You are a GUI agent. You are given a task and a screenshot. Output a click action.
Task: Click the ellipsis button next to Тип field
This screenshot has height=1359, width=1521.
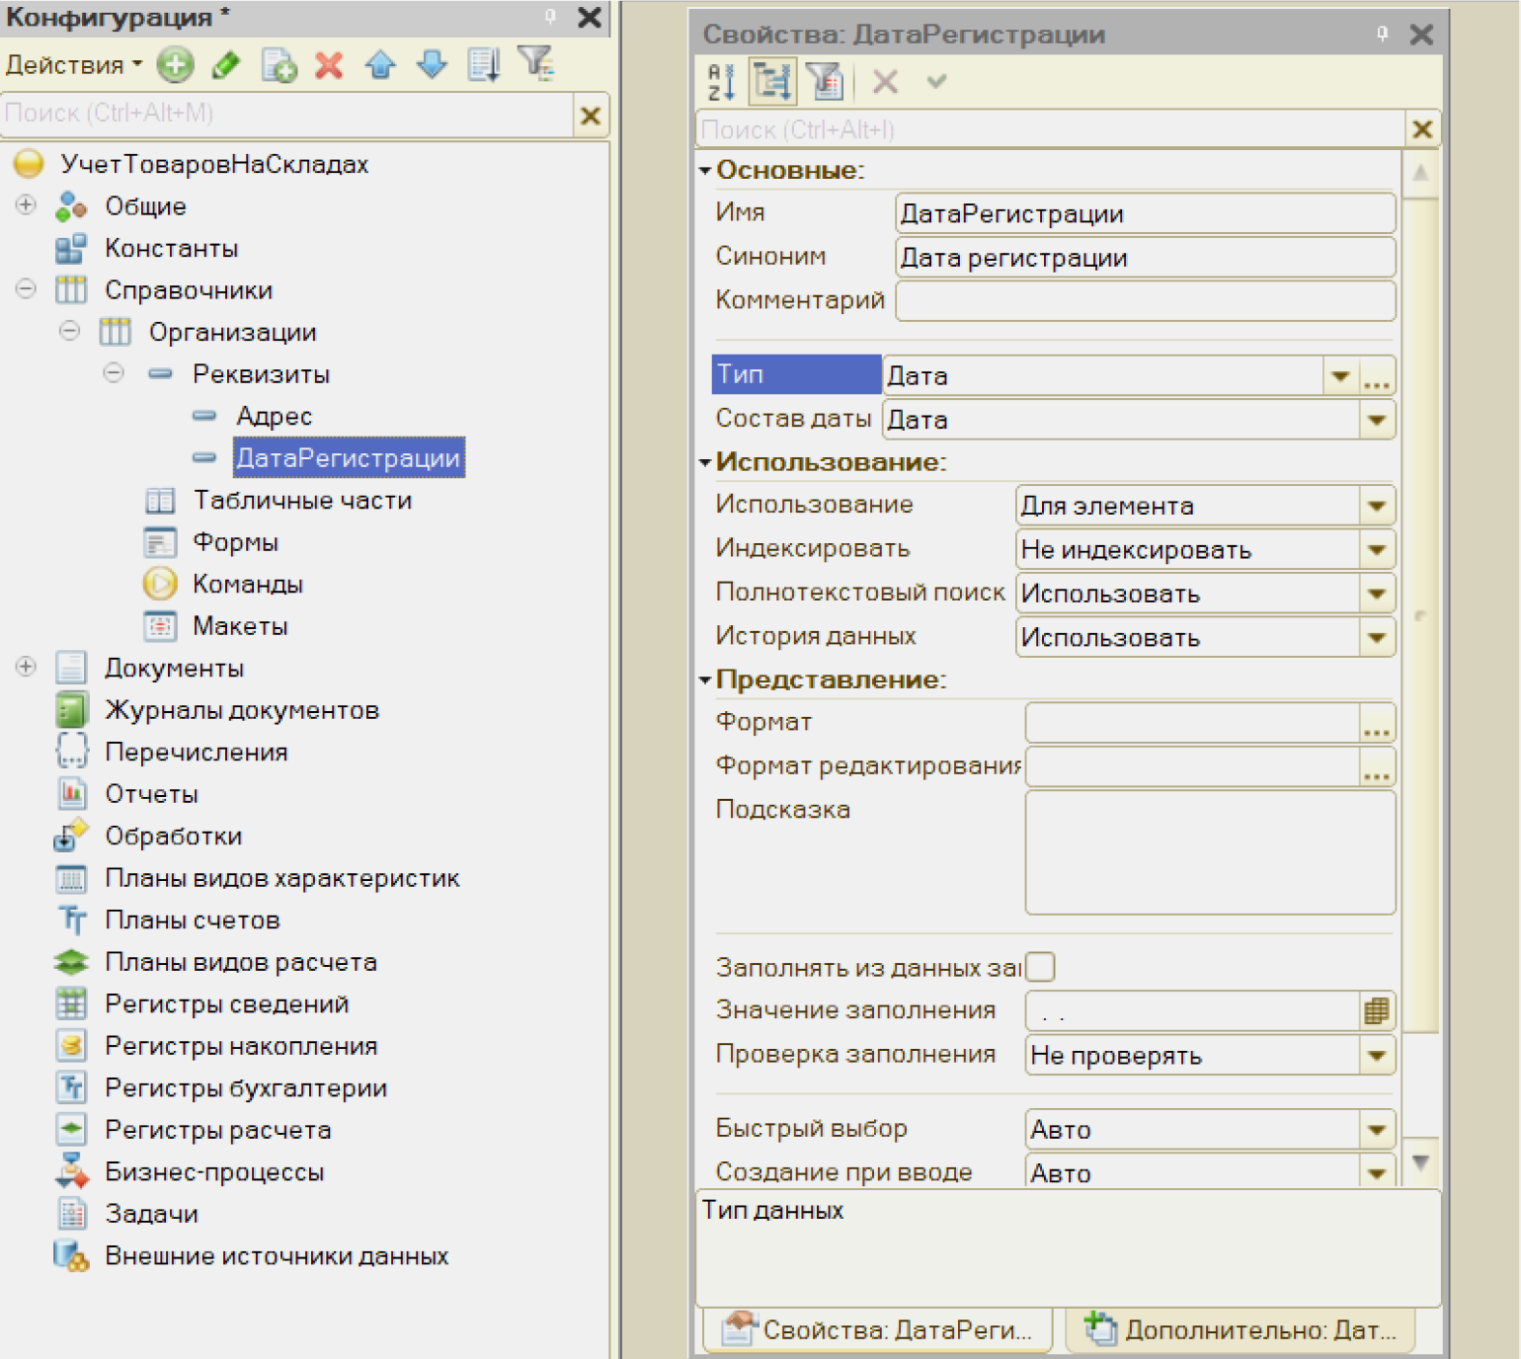pyautogui.click(x=1376, y=376)
